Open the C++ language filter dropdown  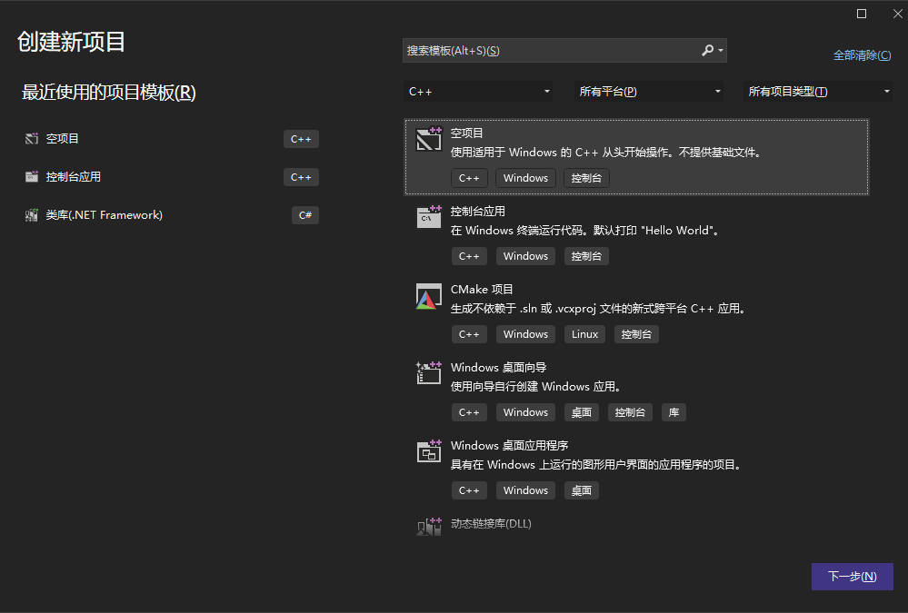(479, 91)
